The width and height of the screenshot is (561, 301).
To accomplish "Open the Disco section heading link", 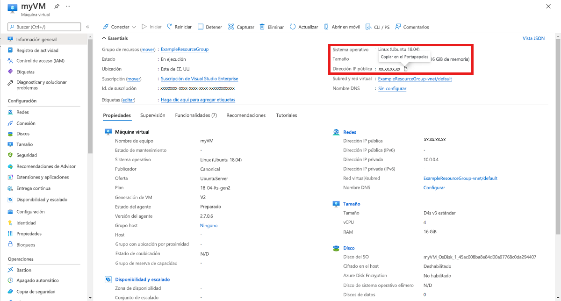I will pos(349,248).
